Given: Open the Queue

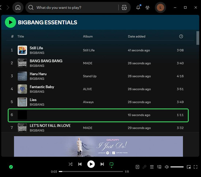Looking at the screenshot, I should [152, 167].
